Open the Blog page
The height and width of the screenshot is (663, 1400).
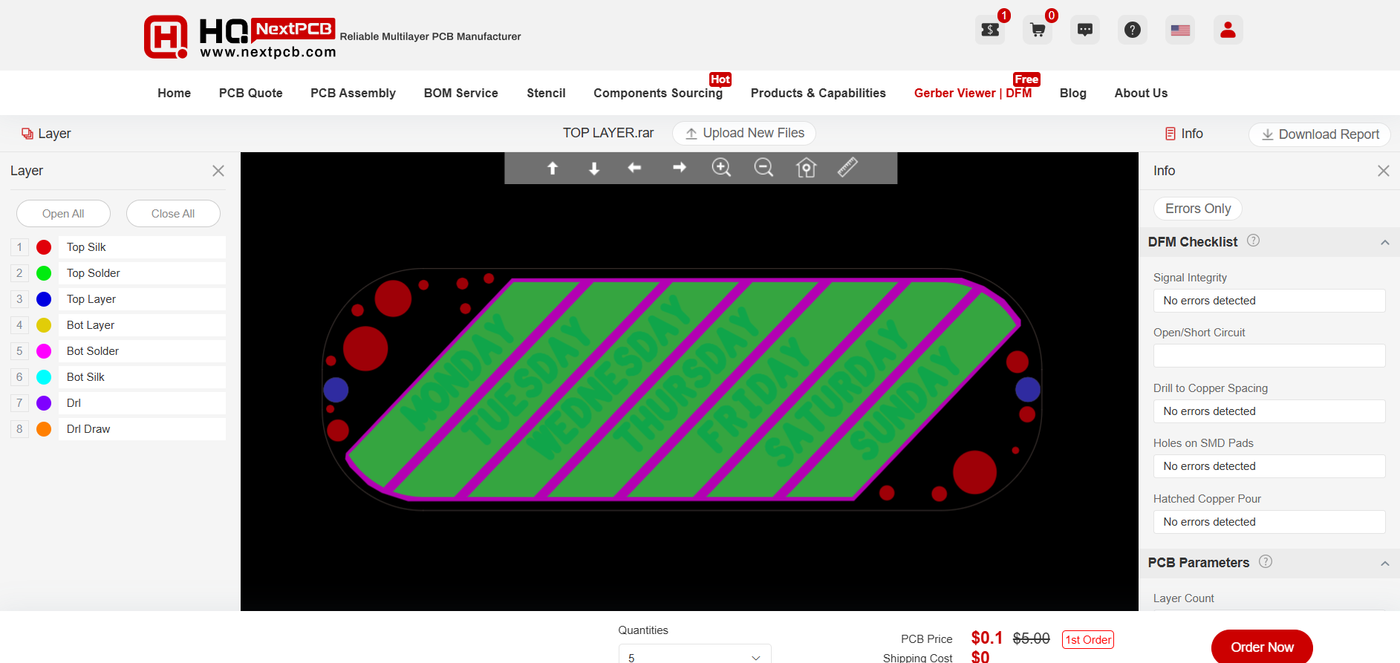coord(1072,93)
